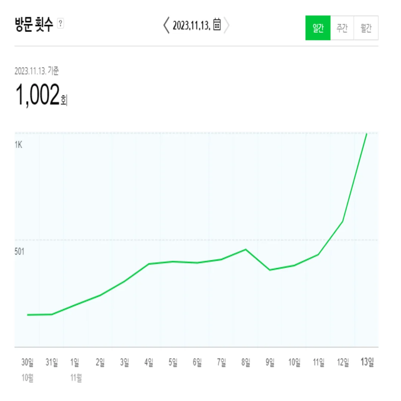Click the 11월 month label below the axis

click(76, 378)
